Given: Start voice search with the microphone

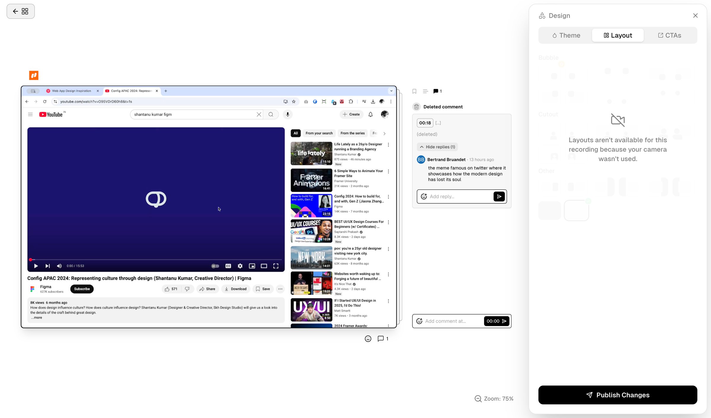Looking at the screenshot, I should click(287, 114).
